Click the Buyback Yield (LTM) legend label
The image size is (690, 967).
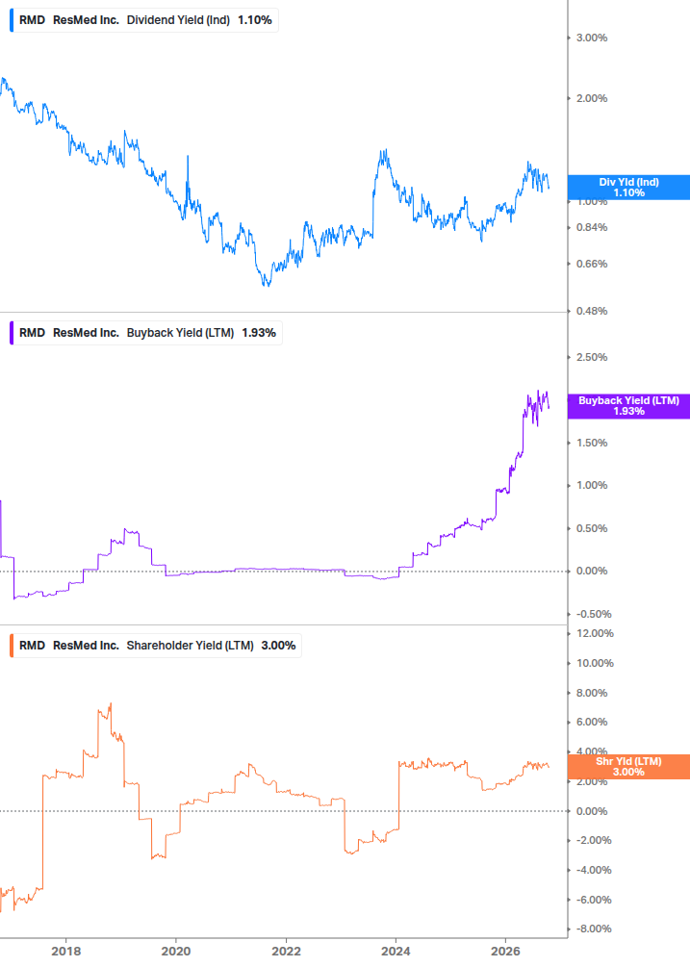tap(180, 333)
